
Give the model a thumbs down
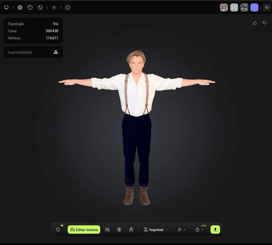264,23
